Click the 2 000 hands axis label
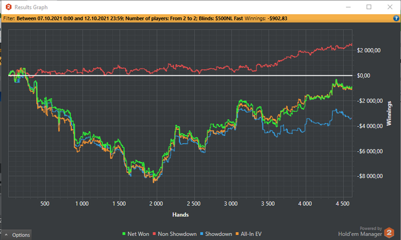 click(x=156, y=204)
